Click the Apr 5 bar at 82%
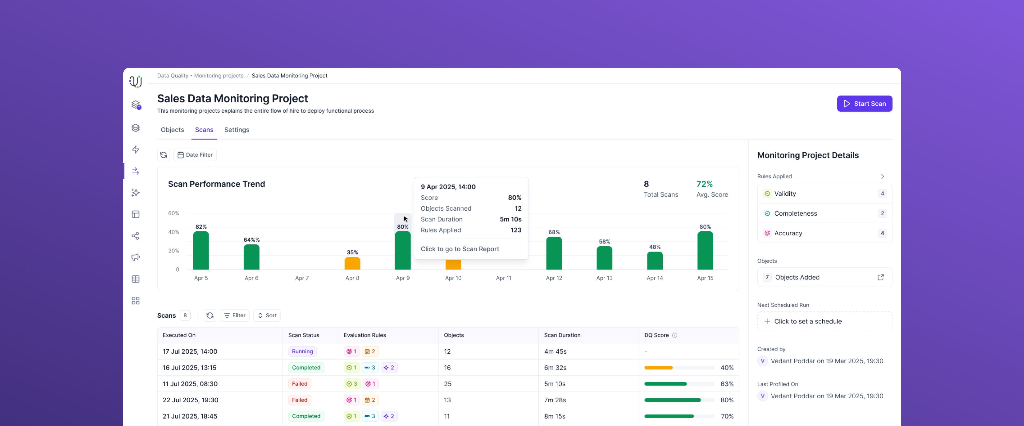The image size is (1024, 426). 201,251
